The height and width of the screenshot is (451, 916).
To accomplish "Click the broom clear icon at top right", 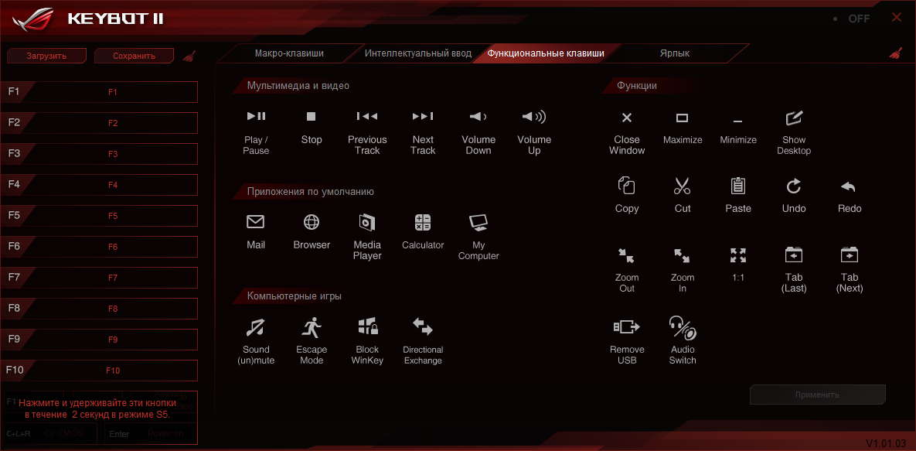I will pos(895,53).
